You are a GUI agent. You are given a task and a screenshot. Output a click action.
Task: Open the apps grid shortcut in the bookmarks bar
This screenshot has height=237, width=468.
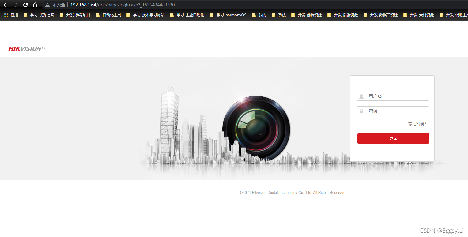coord(11,15)
